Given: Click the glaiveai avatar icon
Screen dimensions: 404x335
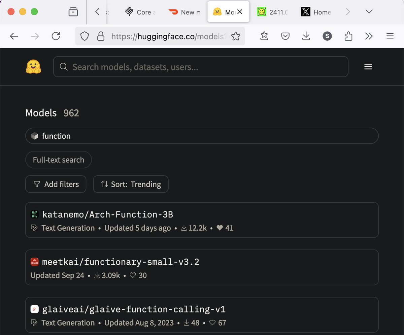Looking at the screenshot, I should 35,309.
